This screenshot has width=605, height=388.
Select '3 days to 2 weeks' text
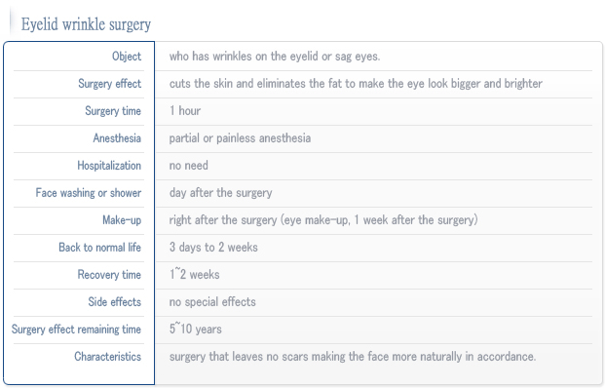[213, 248]
